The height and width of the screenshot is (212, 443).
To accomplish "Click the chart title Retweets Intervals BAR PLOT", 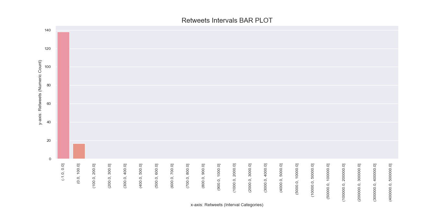I will coord(227,20).
